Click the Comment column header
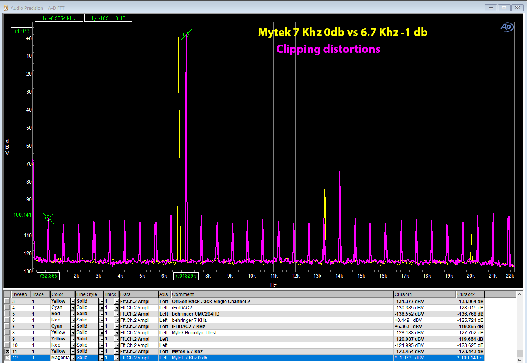The width and height of the screenshot is (527, 363). (x=282, y=294)
